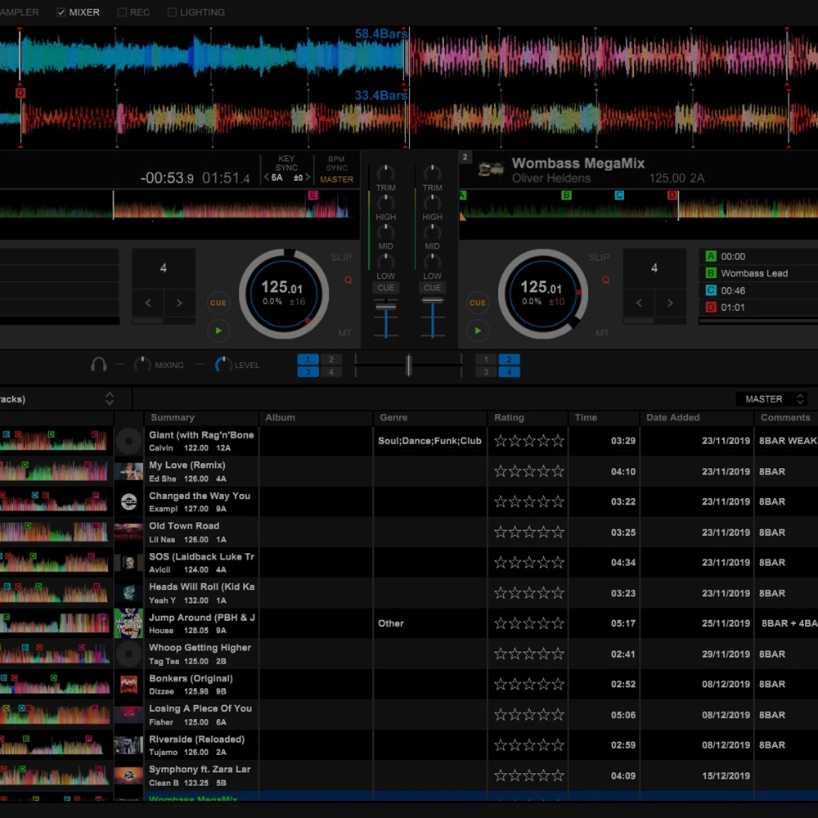The height and width of the screenshot is (818, 818).
Task: Click the left deck Q quantize icon
Action: tap(348, 280)
